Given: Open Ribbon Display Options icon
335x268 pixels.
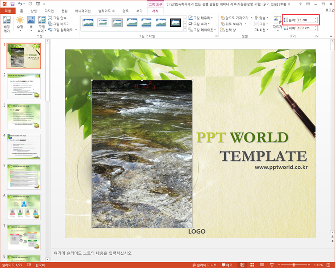Looking at the screenshot, I should [x=308, y=4].
